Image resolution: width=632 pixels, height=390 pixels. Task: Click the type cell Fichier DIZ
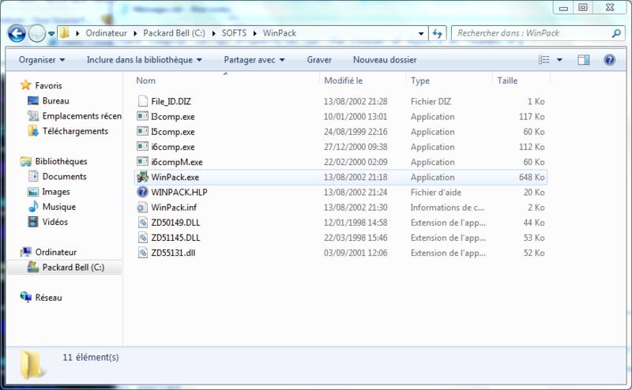[431, 102]
